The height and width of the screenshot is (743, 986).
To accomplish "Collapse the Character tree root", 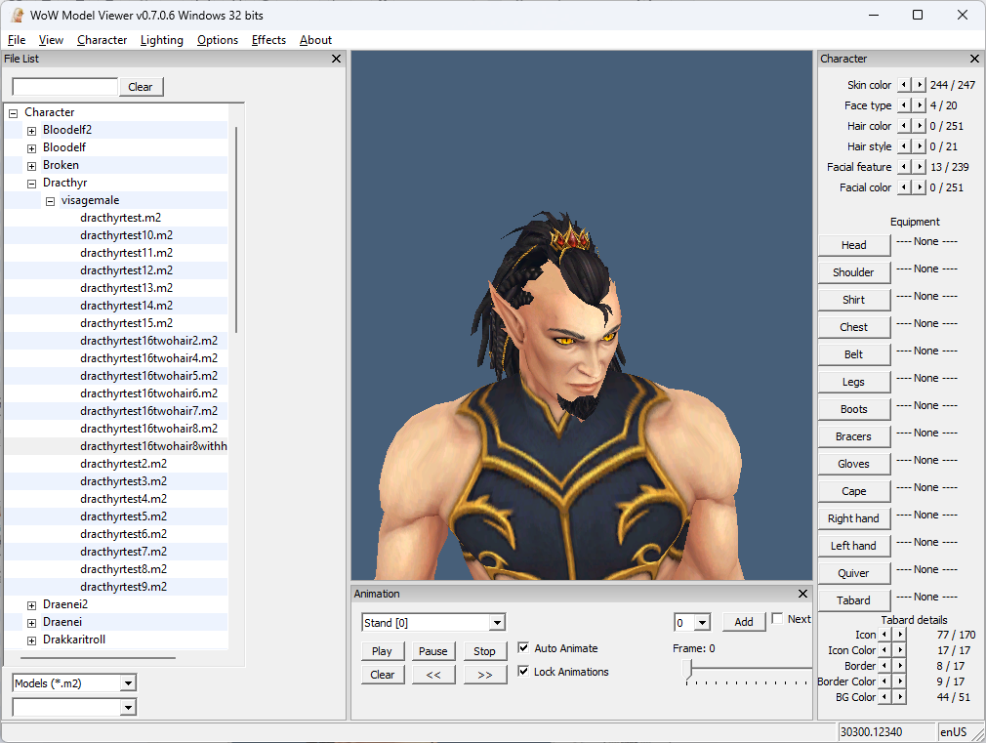I will click(x=14, y=113).
